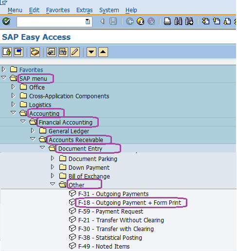Expand the General Ledger node

33,131
